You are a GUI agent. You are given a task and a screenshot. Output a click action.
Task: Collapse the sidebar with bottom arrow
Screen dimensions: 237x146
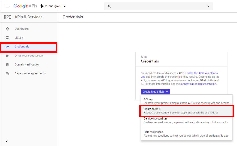click(x=7, y=142)
